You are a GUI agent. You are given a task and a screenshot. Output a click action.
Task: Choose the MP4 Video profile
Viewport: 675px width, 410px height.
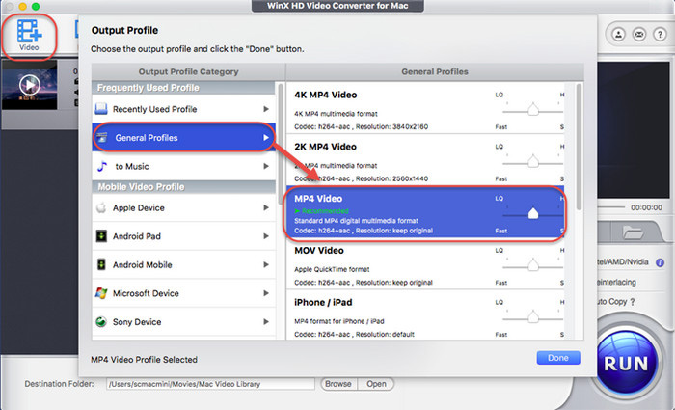tap(425, 212)
